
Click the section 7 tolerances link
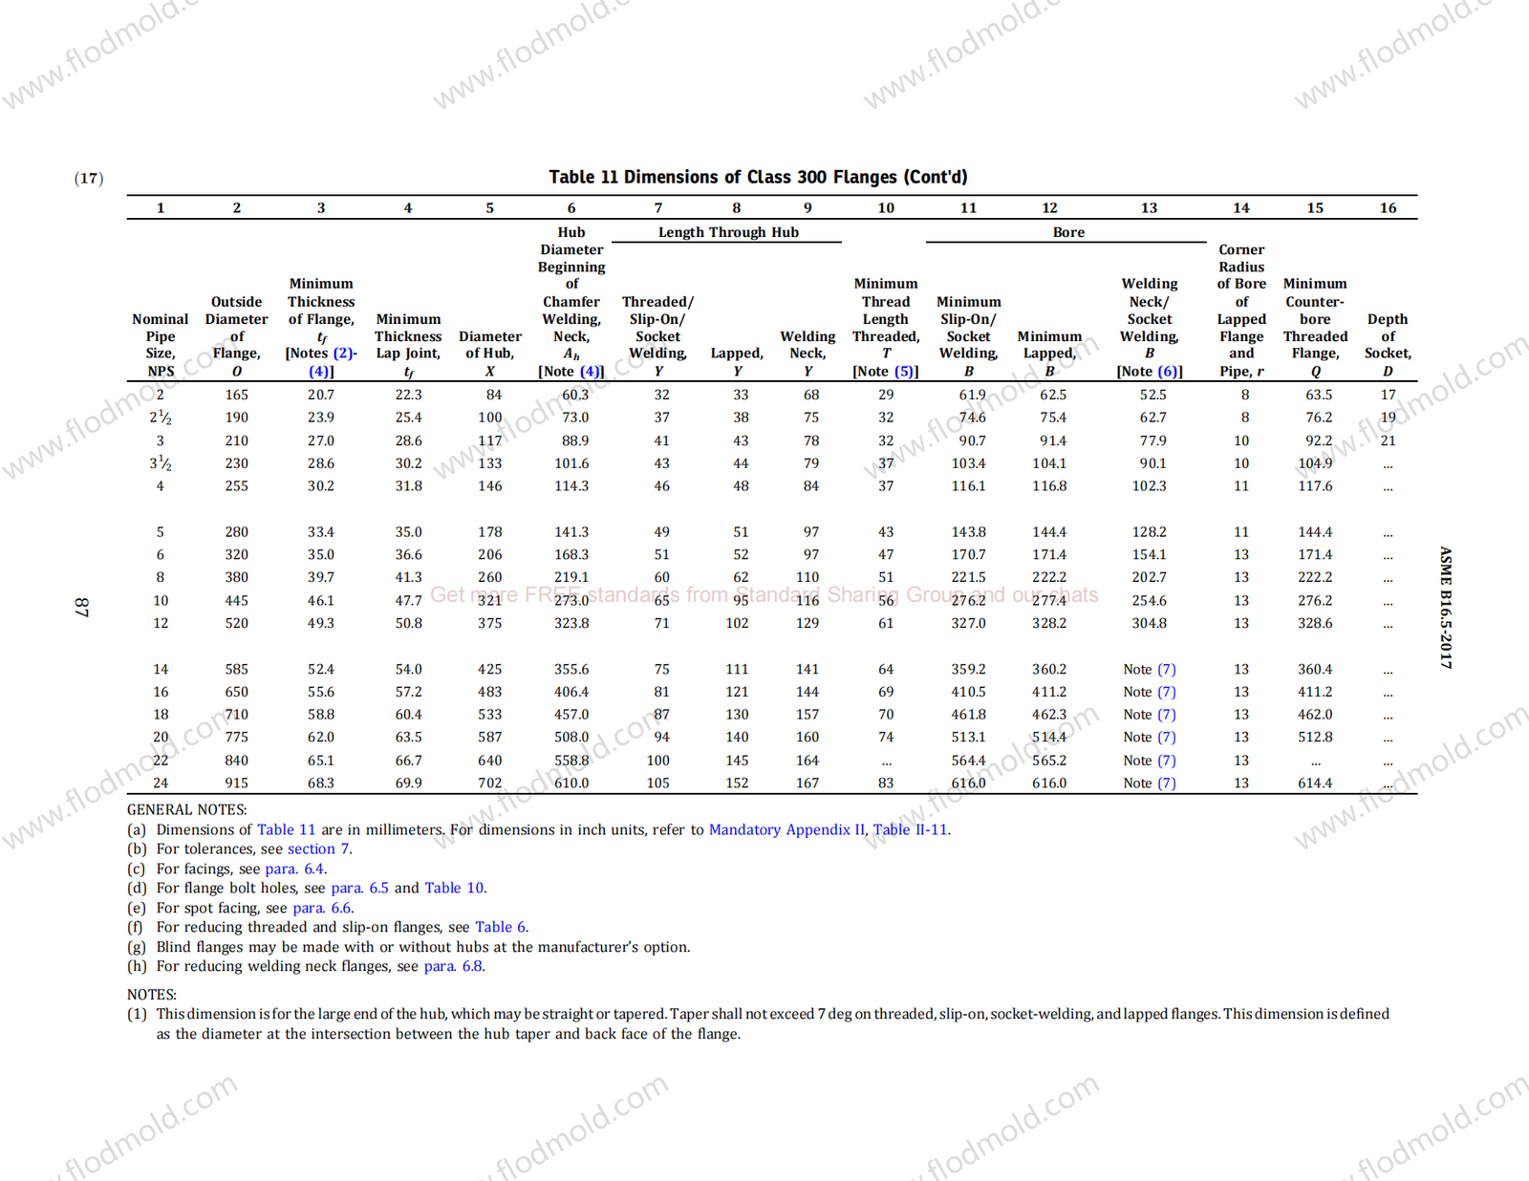click(318, 848)
